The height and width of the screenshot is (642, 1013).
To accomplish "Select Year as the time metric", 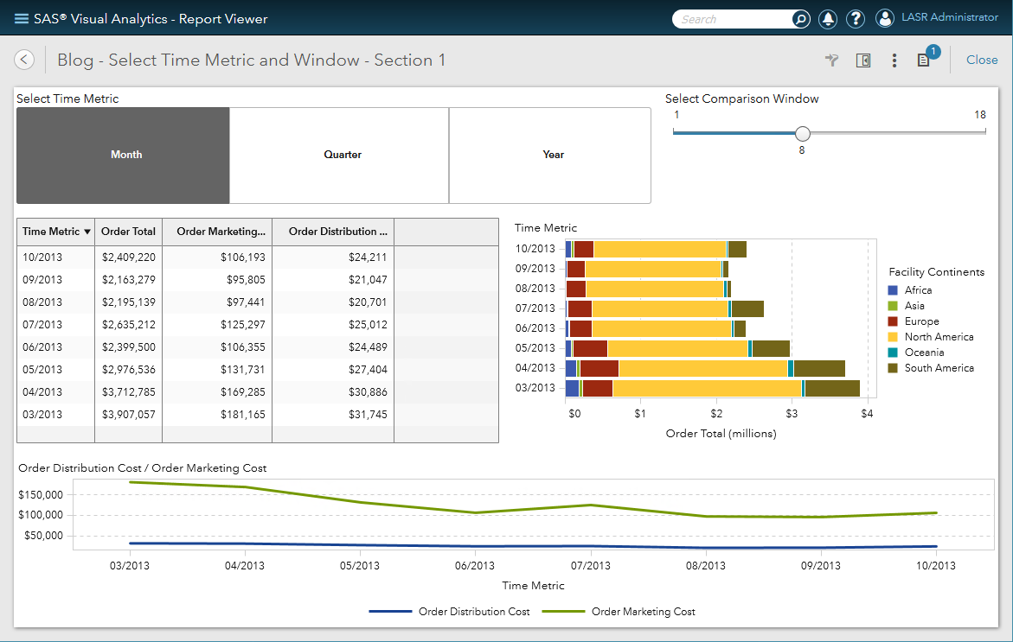I will [553, 156].
